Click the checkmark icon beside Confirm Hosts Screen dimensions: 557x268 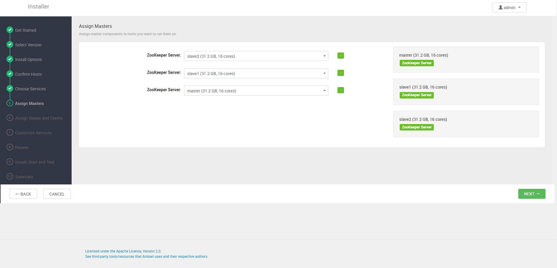point(10,74)
